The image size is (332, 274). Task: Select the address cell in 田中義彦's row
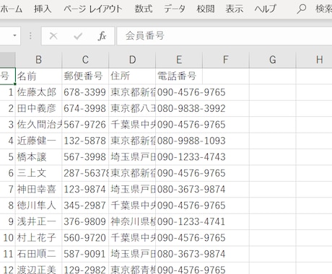pyautogui.click(x=132, y=108)
